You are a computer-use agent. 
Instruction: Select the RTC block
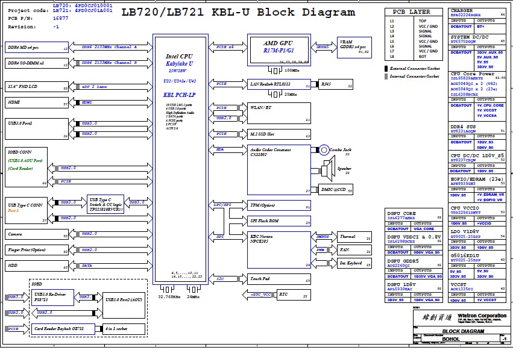click(294, 295)
